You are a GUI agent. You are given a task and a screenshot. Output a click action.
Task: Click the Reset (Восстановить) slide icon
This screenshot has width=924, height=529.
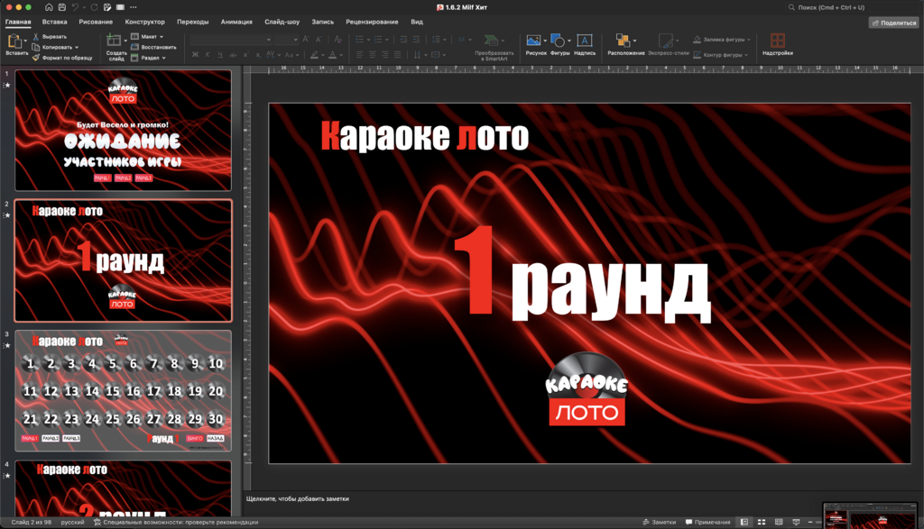[134, 47]
